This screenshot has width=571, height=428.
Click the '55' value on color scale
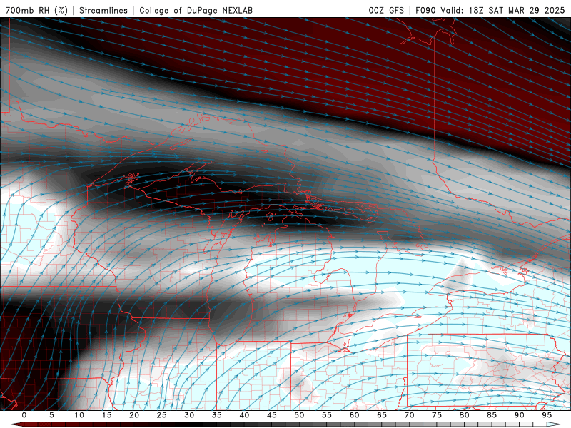tap(327, 415)
